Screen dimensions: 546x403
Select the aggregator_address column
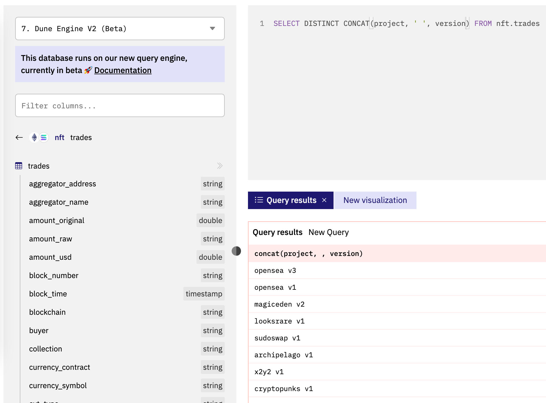63,184
